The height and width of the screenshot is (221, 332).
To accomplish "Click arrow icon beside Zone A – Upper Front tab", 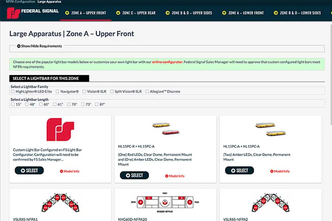I will (x=67, y=13).
